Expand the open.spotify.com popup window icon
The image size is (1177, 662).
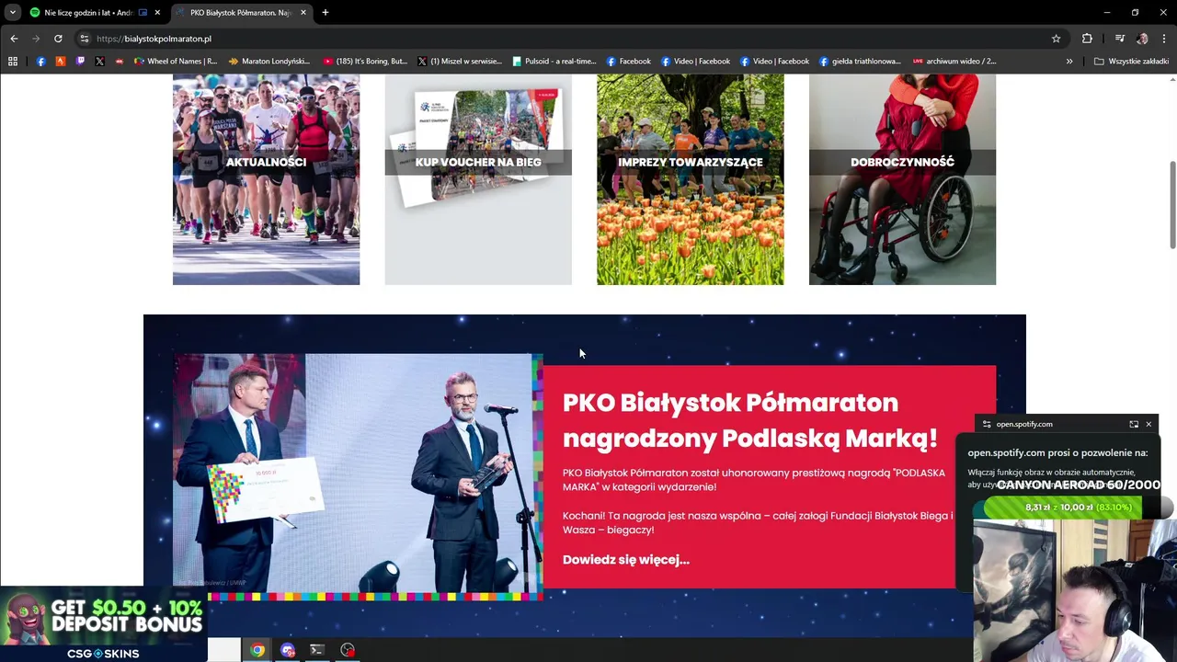(x=1134, y=424)
